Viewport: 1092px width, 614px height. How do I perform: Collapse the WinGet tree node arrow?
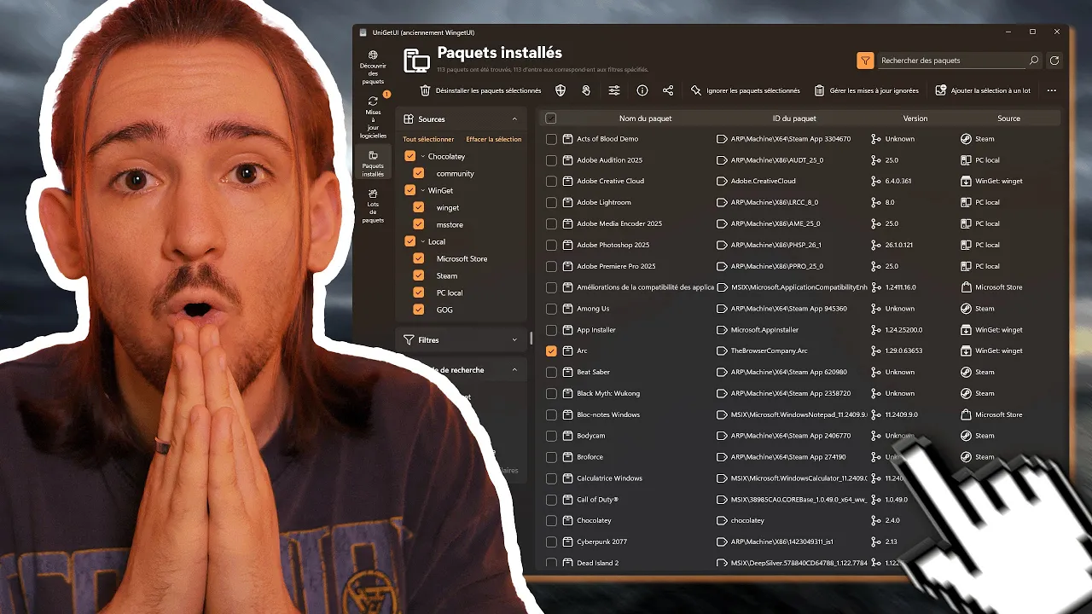tap(423, 190)
